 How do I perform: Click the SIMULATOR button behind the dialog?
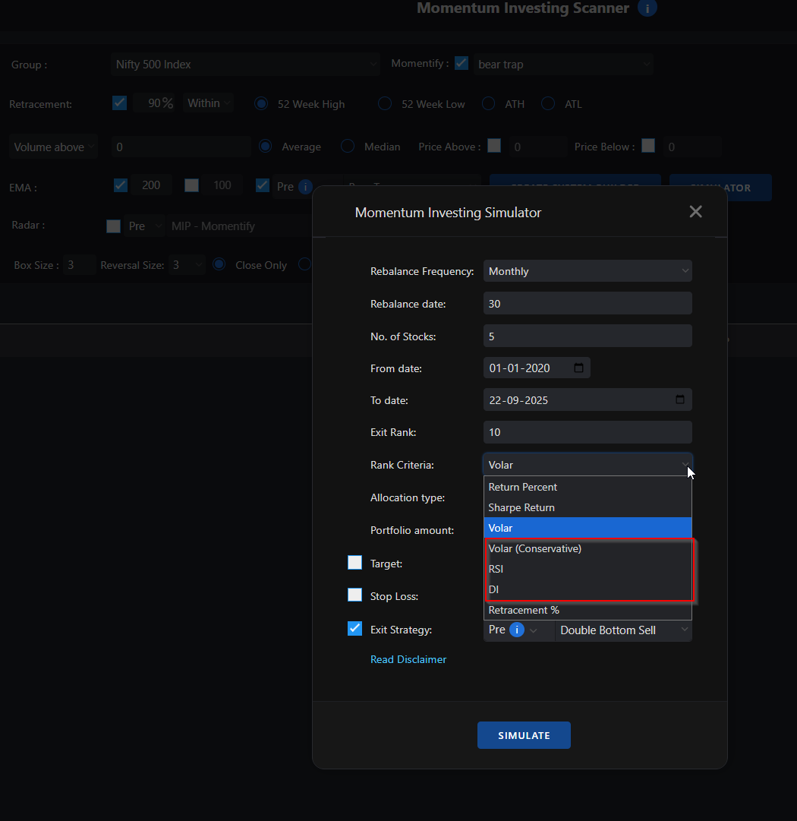pos(720,188)
